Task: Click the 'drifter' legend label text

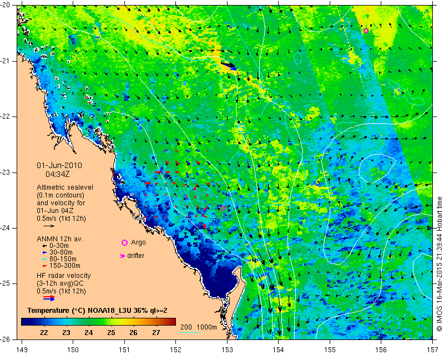Action: [135, 256]
